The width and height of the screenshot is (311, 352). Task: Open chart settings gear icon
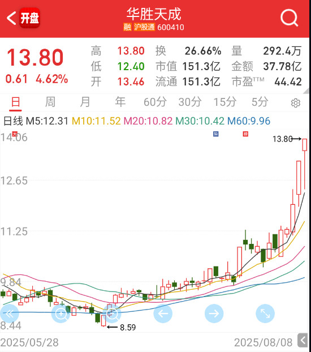click(296, 103)
